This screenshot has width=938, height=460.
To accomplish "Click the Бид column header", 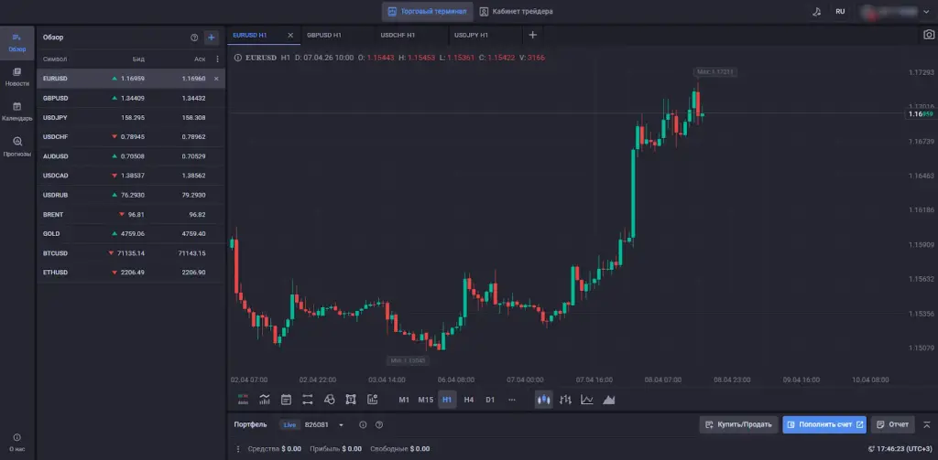I will click(138, 59).
